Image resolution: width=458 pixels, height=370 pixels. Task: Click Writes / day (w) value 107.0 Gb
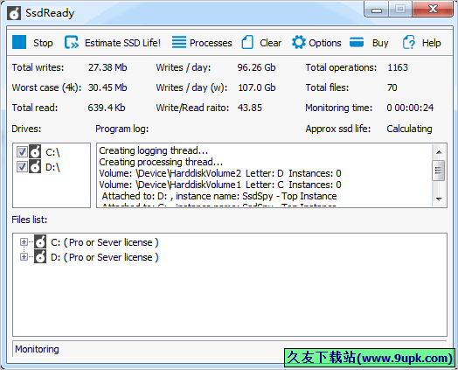coord(257,87)
